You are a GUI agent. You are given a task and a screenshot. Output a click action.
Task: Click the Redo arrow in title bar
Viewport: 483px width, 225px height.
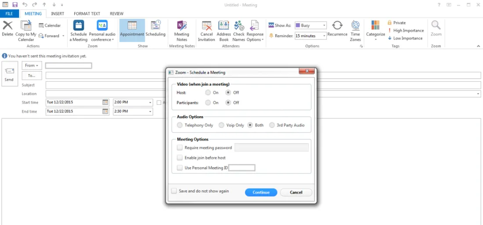pyautogui.click(x=35, y=5)
